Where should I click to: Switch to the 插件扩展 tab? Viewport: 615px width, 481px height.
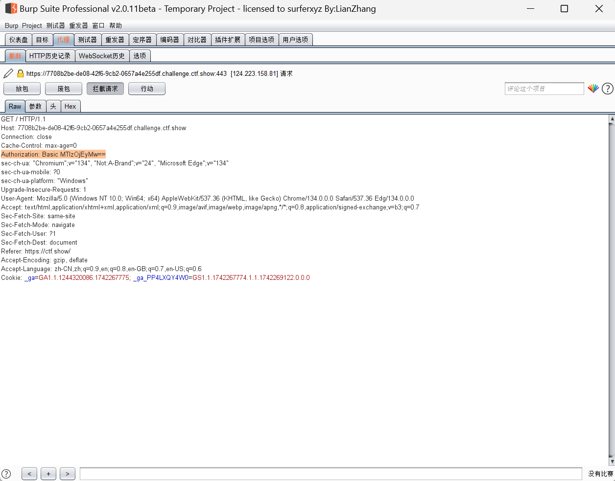(228, 40)
